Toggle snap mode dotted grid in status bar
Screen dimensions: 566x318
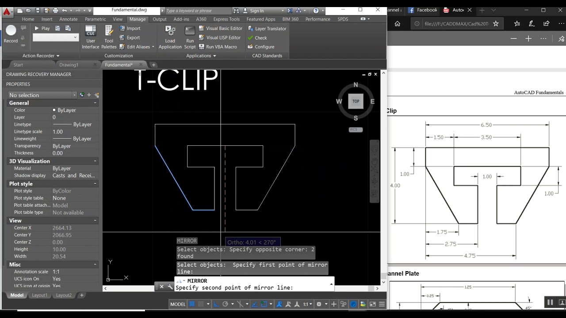[201, 304]
